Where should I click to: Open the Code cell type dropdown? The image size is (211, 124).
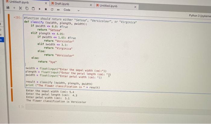click(71, 10)
